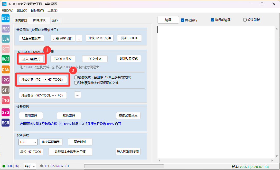Open the SPI tool
The image size is (280, 170).
pos(6,90)
